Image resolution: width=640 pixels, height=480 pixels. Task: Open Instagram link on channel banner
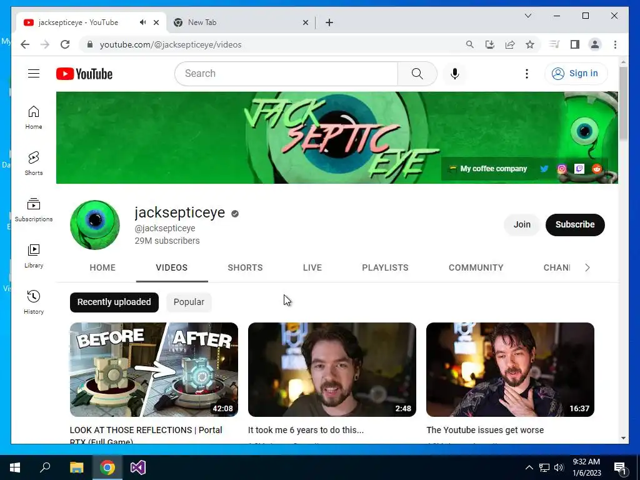(x=562, y=169)
